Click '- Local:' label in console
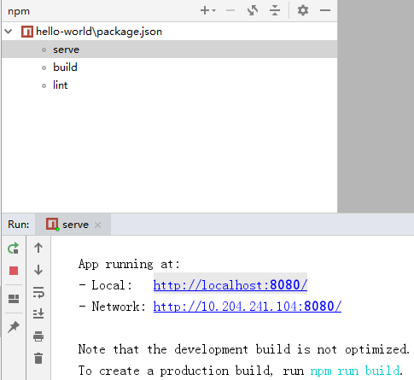 click(106, 285)
